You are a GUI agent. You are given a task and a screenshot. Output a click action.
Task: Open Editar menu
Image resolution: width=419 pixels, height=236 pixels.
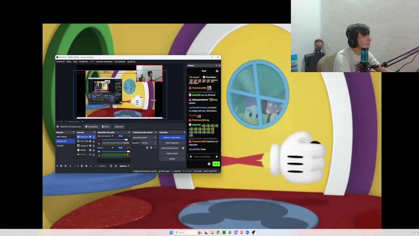[x=69, y=62]
